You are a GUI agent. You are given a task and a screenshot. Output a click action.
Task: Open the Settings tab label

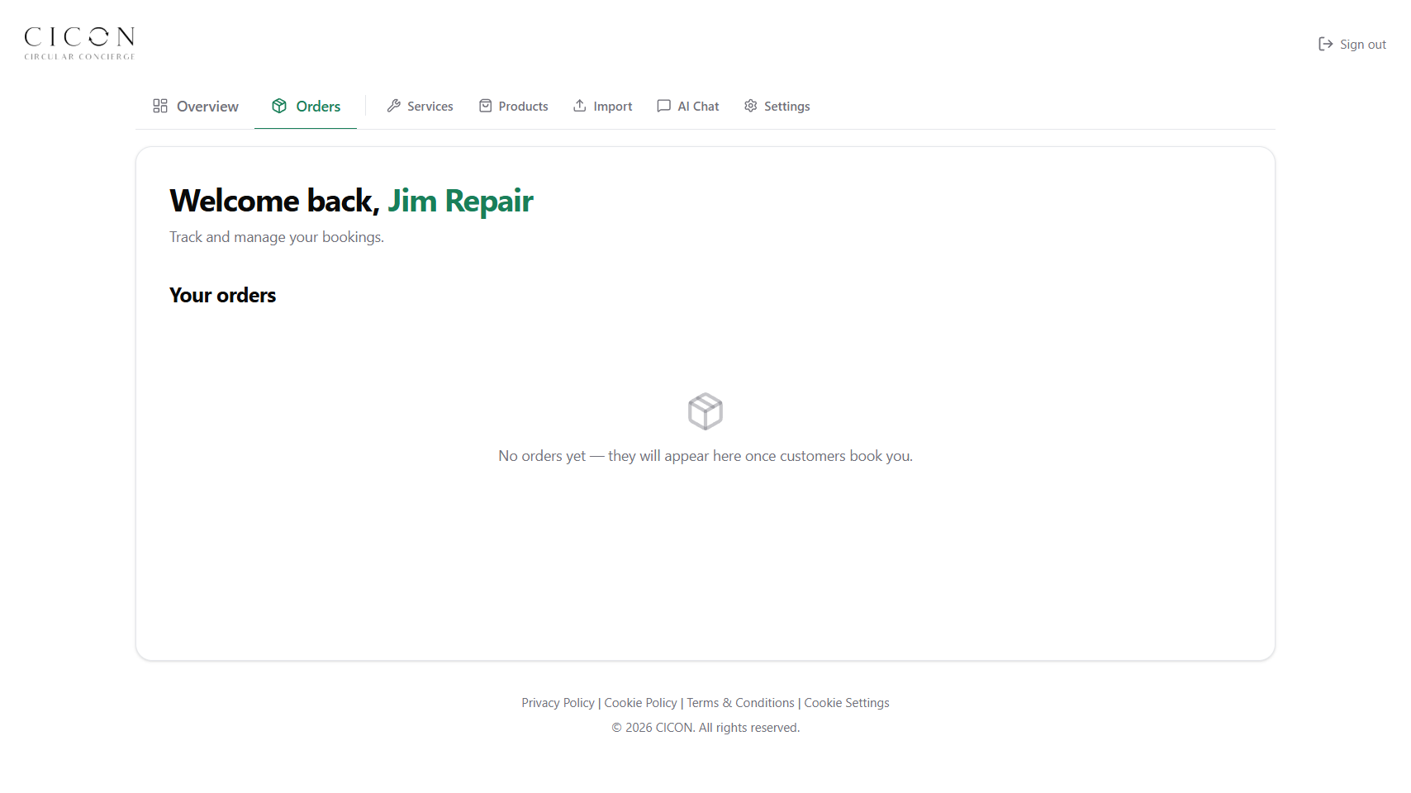pos(786,107)
